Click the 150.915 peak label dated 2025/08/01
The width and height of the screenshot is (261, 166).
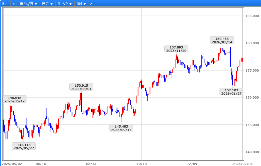81,87
